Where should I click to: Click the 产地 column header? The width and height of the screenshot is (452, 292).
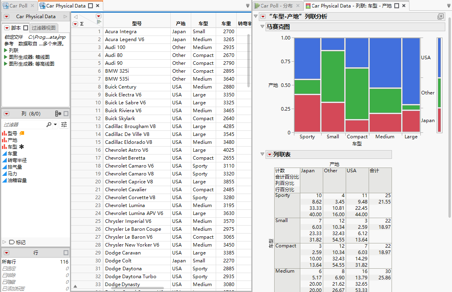[x=181, y=24]
